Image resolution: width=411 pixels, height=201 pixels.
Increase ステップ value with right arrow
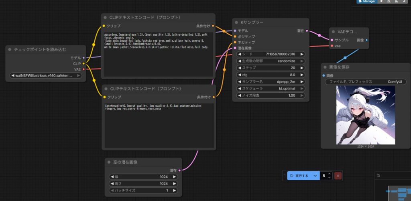click(302, 68)
